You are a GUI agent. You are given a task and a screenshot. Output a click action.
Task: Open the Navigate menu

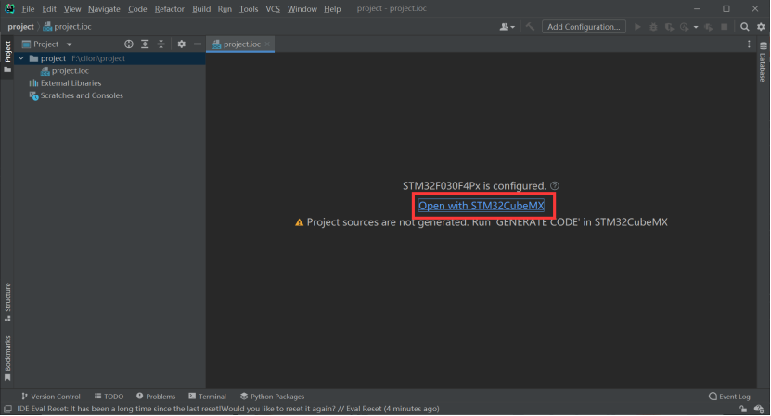click(x=104, y=9)
